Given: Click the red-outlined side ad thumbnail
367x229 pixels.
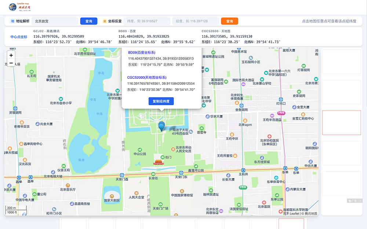Looking at the screenshot, I should [341, 123].
